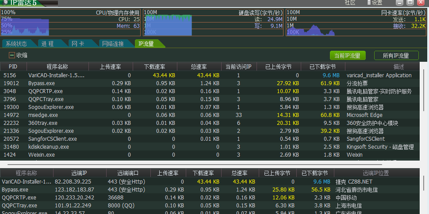
Task: Sort upper table by 已上传字节 header
Action: (279, 67)
